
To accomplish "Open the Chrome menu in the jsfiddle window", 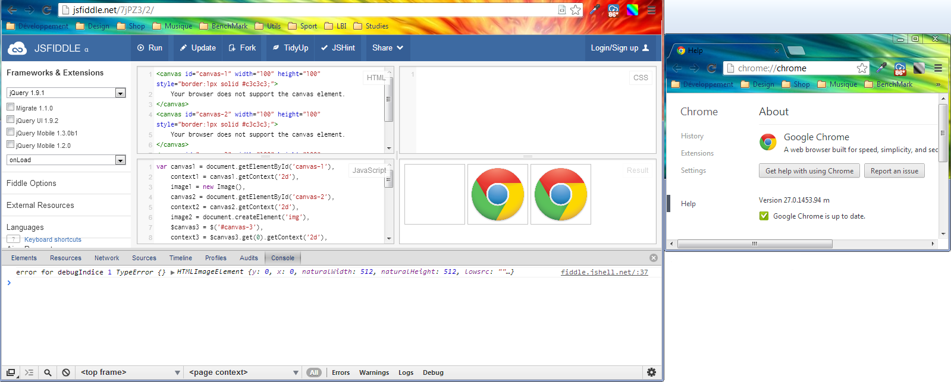I will tap(651, 10).
